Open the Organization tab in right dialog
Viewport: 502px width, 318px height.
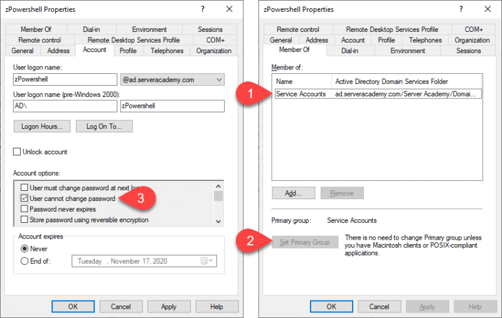tap(472, 40)
